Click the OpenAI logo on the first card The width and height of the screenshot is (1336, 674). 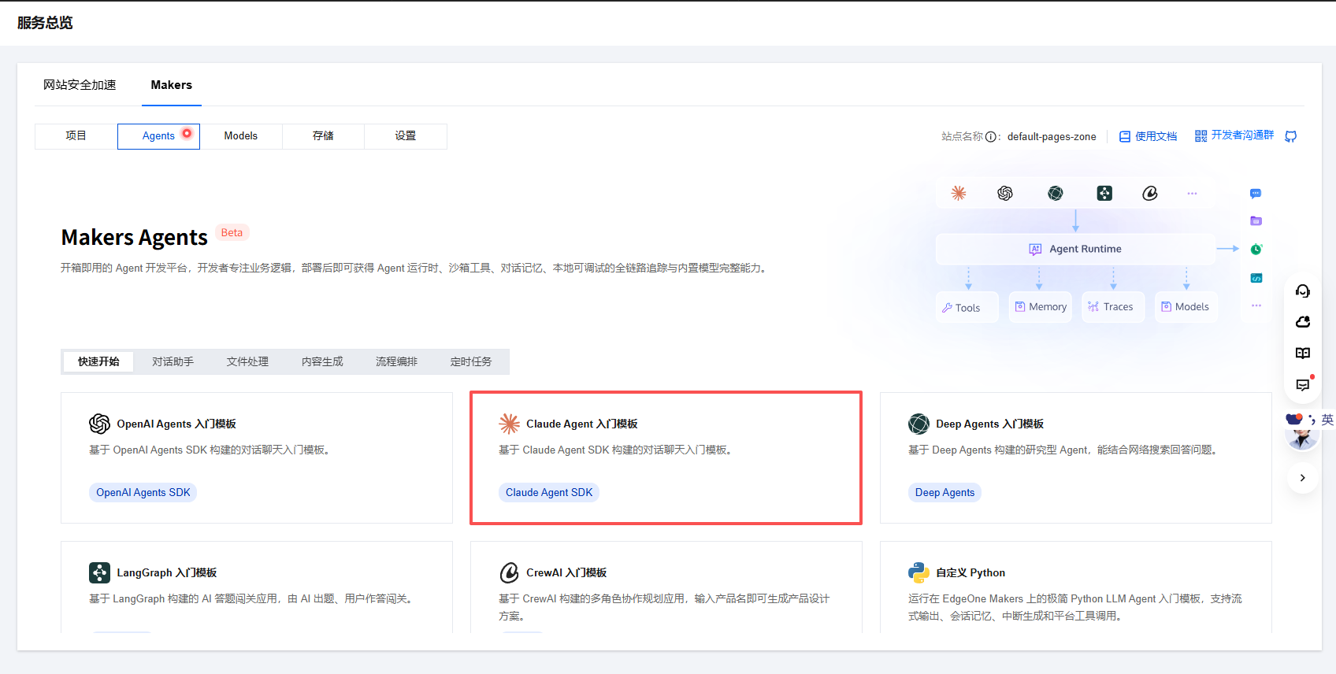(x=99, y=424)
